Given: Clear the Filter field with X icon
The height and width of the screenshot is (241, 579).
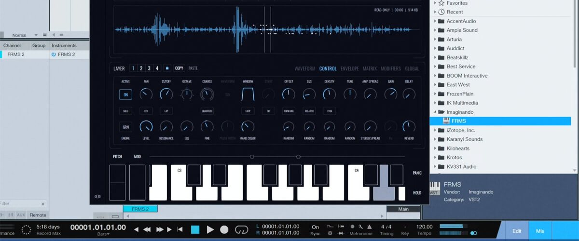Looking at the screenshot, I should pyautogui.click(x=43, y=204).
